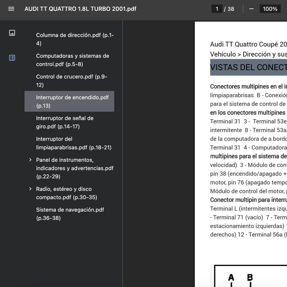Click the VISTAS DEL CONECTOR heading

point(248,67)
